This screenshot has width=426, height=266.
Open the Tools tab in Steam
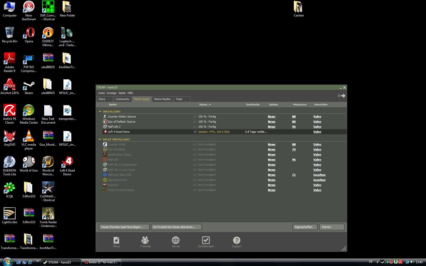(x=182, y=99)
